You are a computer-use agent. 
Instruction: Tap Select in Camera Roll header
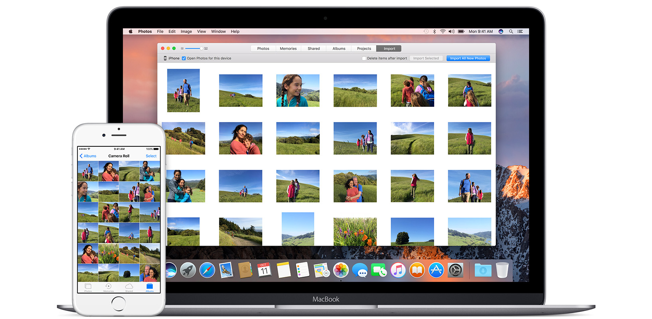click(x=151, y=156)
